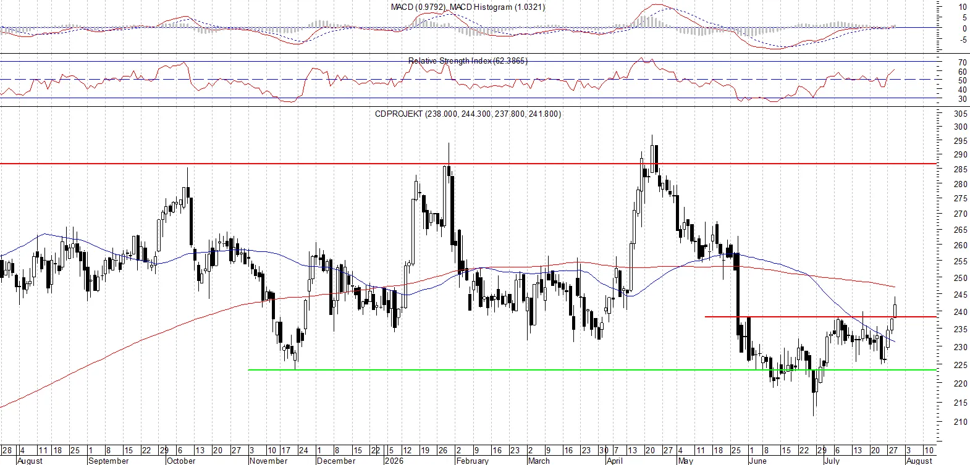
Task: Select the 285 price axis value
Action: [961, 170]
